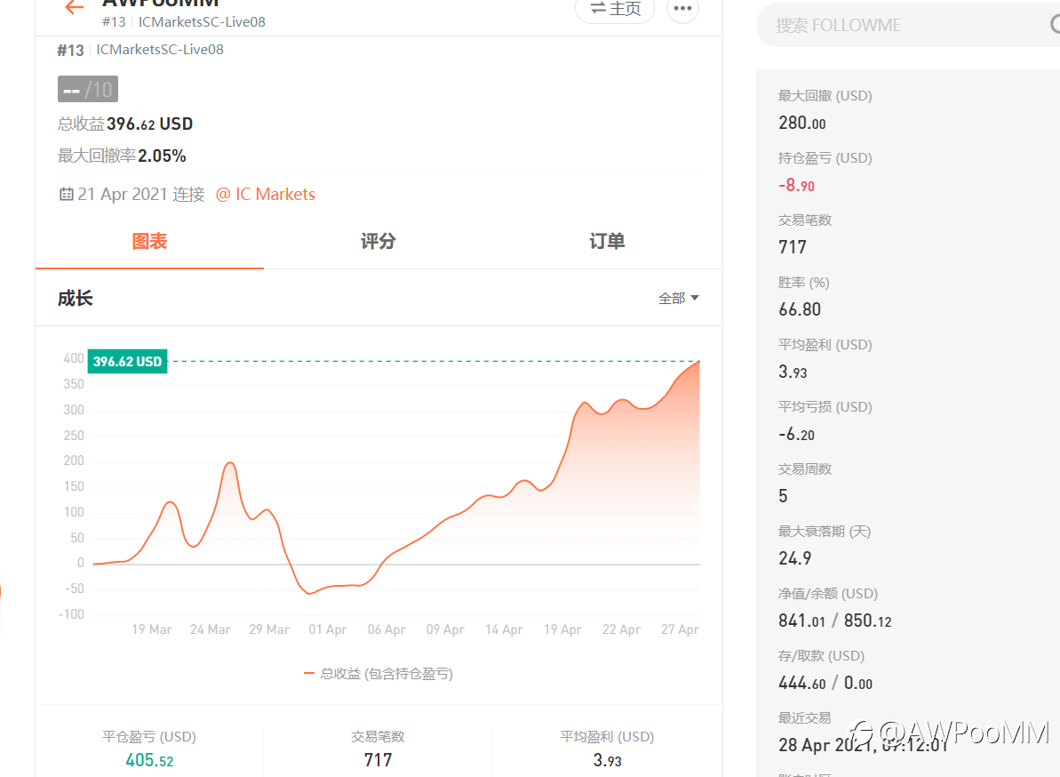1060x777 pixels.
Task: Toggle the 总收益 (包含持仓盈亏) chart legend
Action: coord(379,674)
